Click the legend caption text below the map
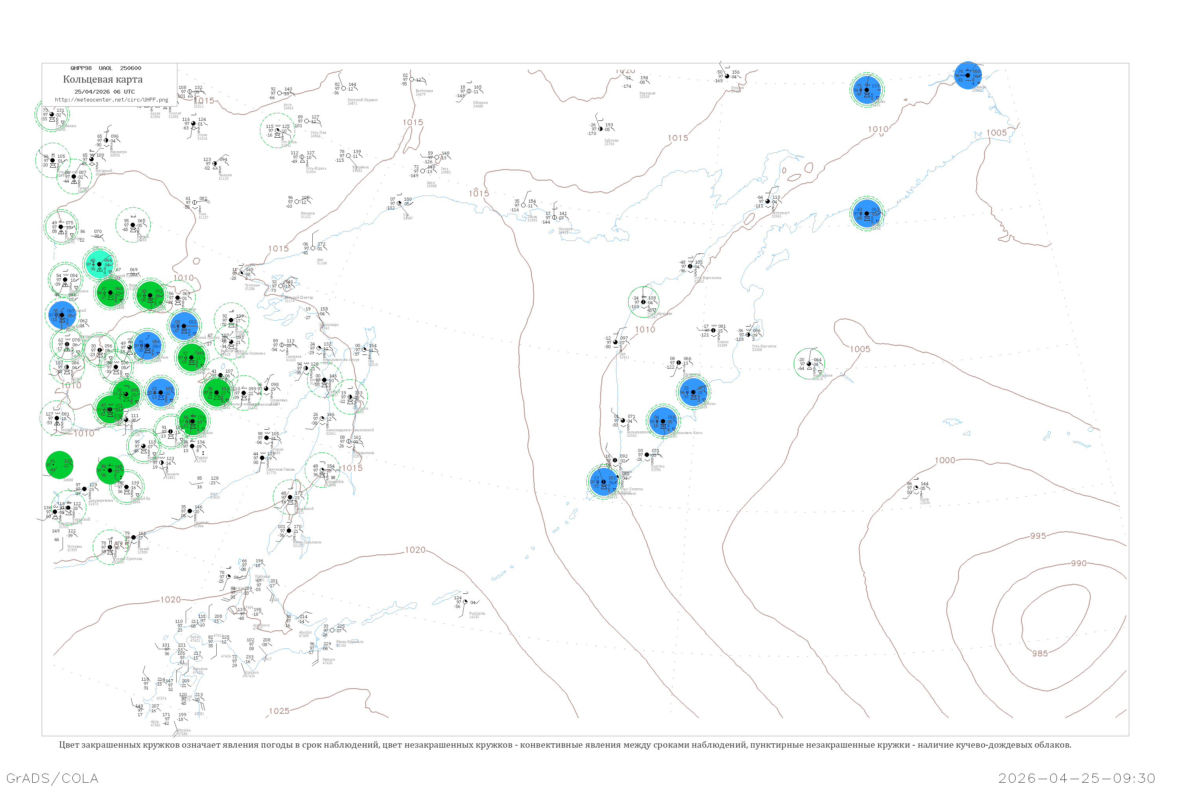Screen dimensions: 1180x787 tap(565, 745)
